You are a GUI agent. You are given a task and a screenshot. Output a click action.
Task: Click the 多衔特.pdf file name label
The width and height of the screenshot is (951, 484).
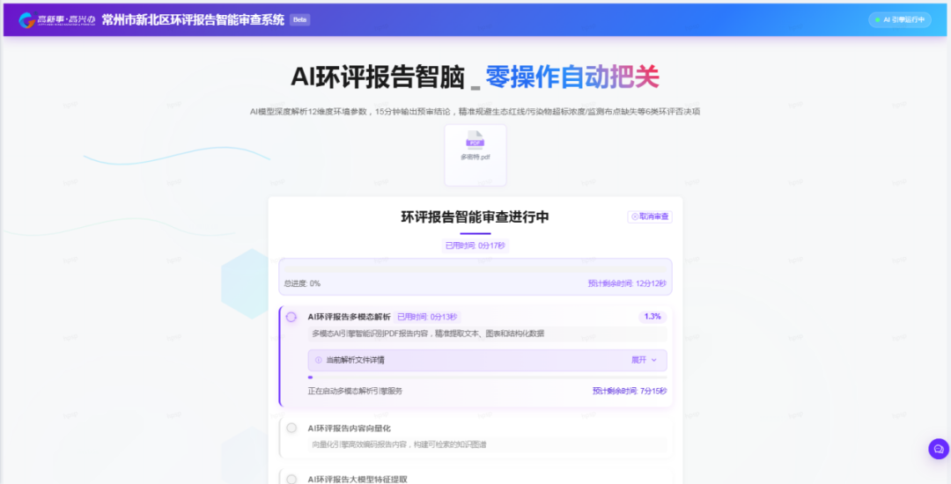[475, 157]
